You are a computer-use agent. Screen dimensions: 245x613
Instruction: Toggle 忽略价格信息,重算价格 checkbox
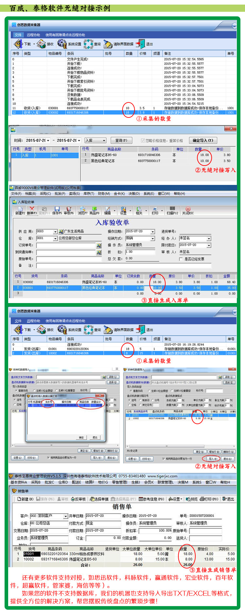143,140
